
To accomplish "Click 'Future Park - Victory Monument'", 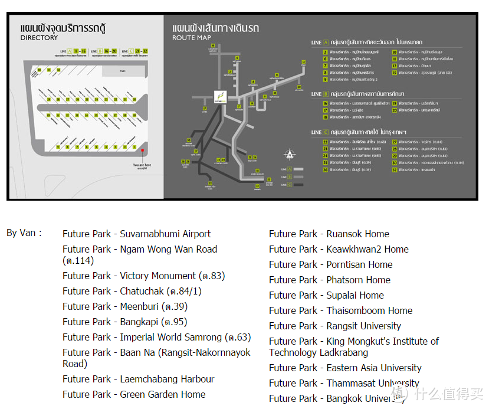I will pyautogui.click(x=144, y=276).
